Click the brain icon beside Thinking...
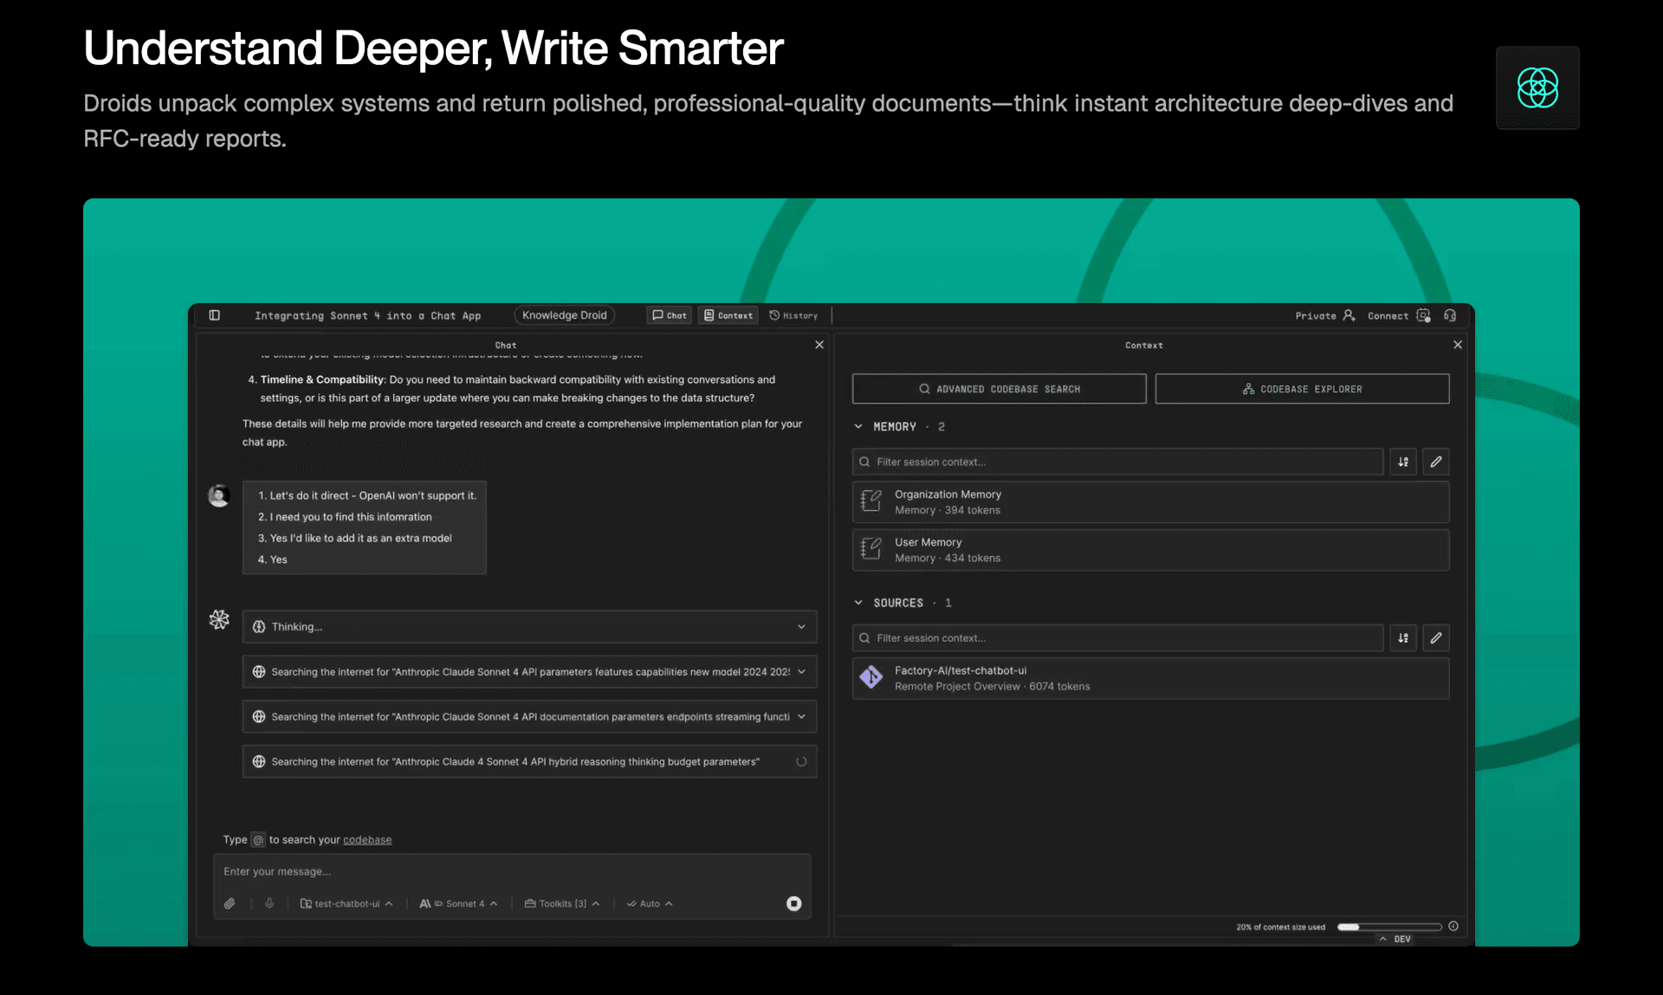Image resolution: width=1663 pixels, height=995 pixels. pos(258,627)
